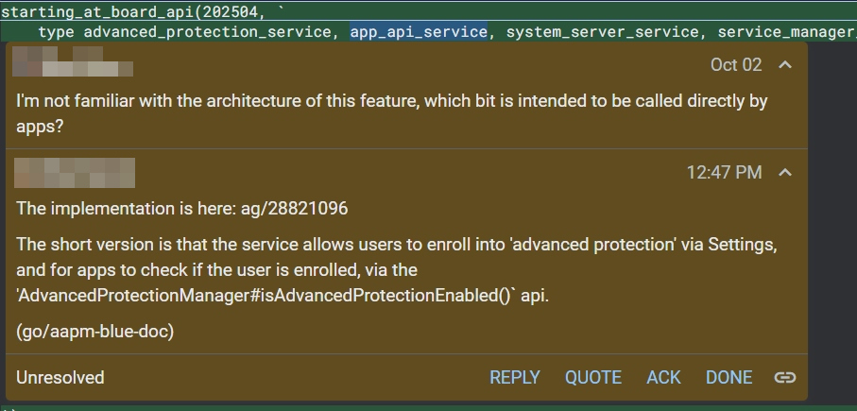This screenshot has height=411, width=857.
Task: Click the highlighted app_api_service token
Action: (419, 32)
